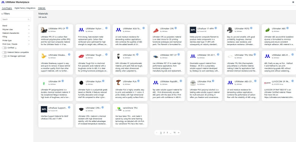296x142 pixels.
Task: Click the UltiMaker PET CF product icon
Action: [156, 56]
